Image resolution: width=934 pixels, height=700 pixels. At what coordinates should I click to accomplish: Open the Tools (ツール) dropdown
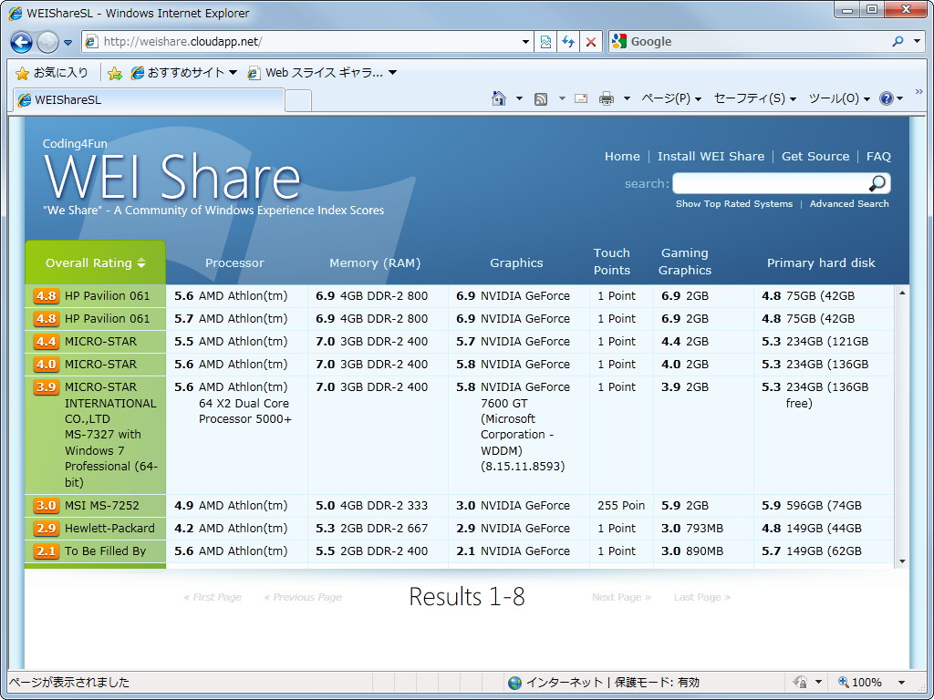click(834, 98)
